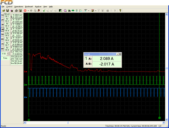Viewport: 169px width, 128px height.
Task: Toggle channel 1 button
Action: [2, 15]
